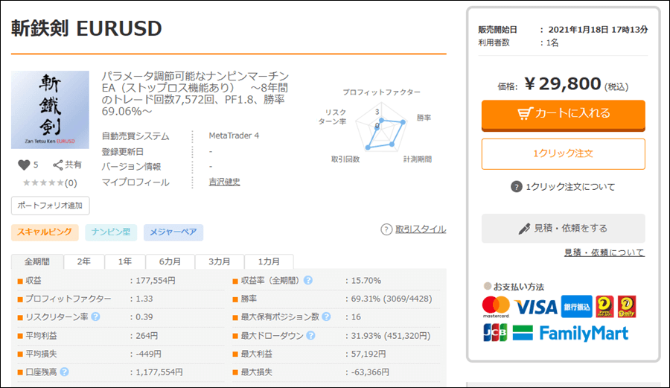The width and height of the screenshot is (670, 388).
Task: Click help icon beside 収益率（全期間）
Action: (308, 281)
